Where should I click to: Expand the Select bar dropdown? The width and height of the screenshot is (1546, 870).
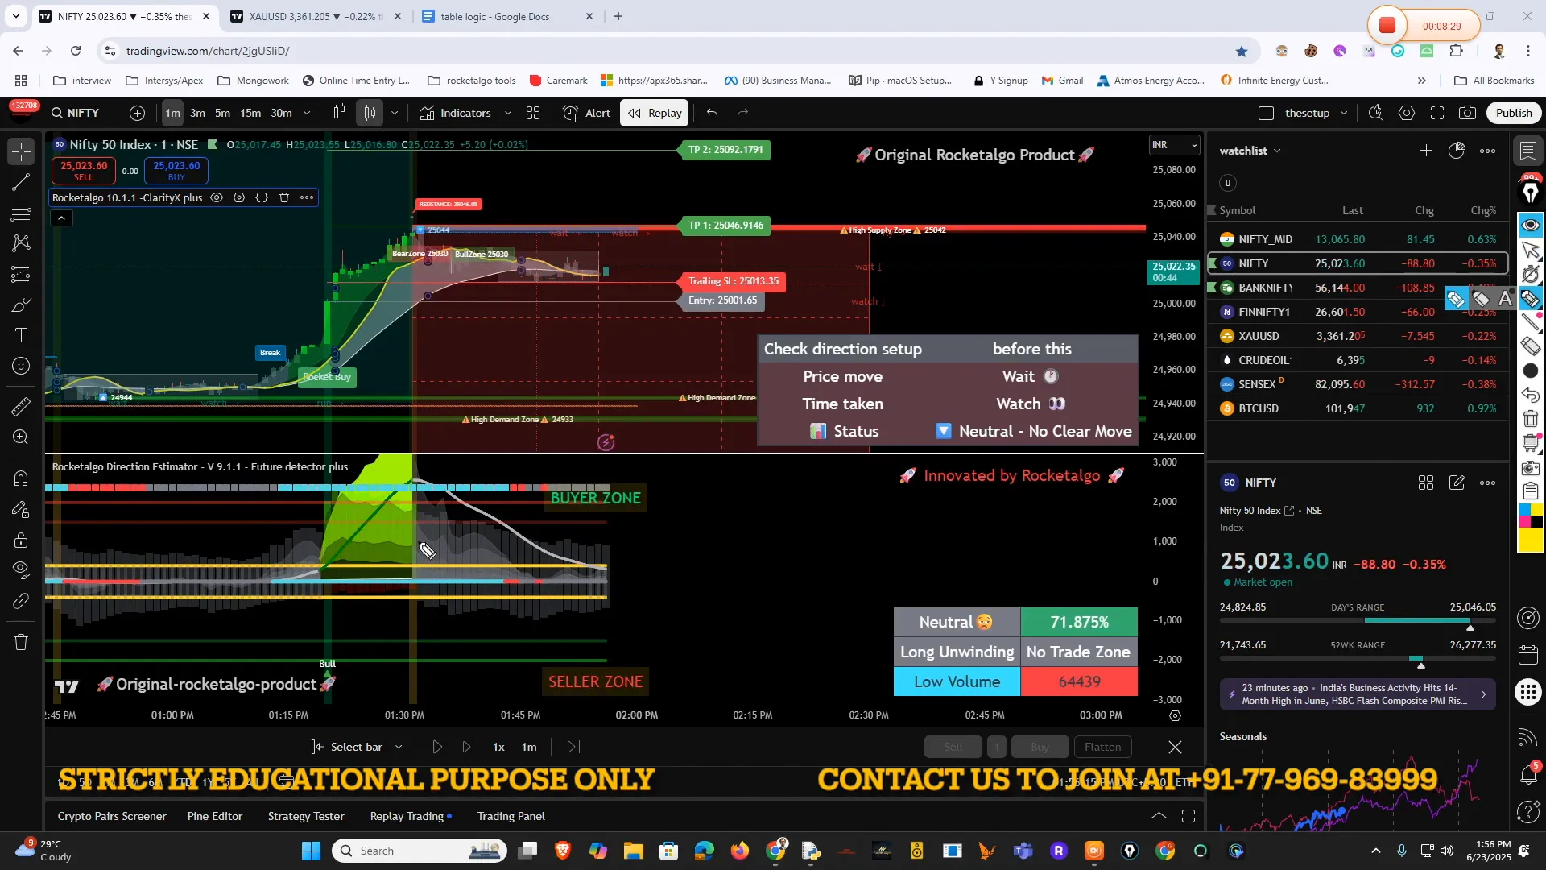click(x=399, y=747)
